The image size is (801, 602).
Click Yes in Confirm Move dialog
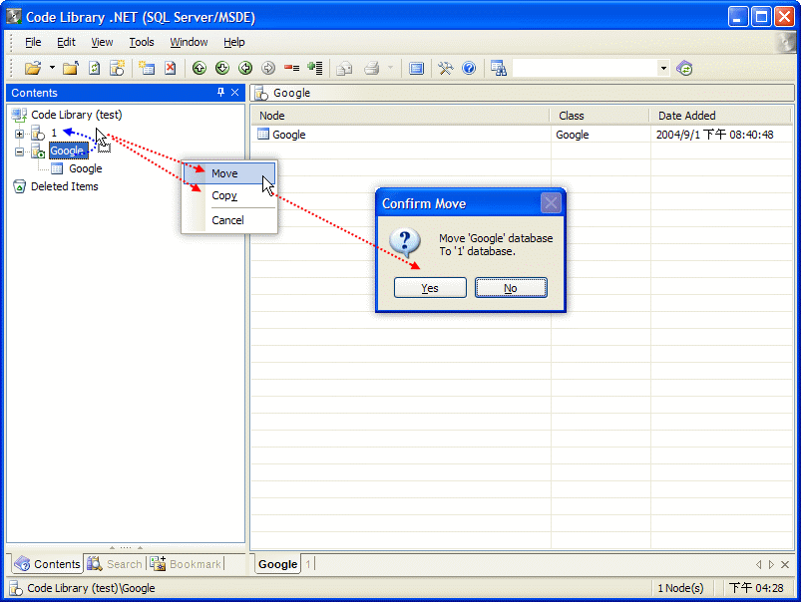point(430,288)
